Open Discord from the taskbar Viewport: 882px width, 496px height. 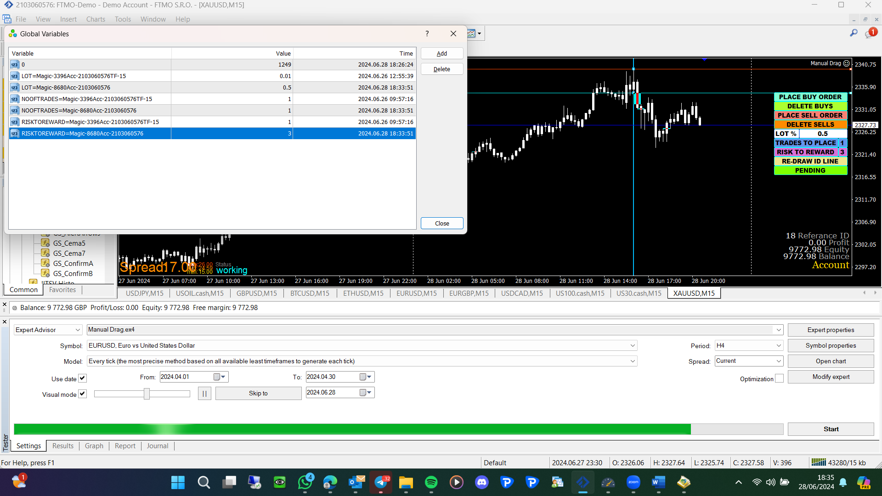coord(481,482)
